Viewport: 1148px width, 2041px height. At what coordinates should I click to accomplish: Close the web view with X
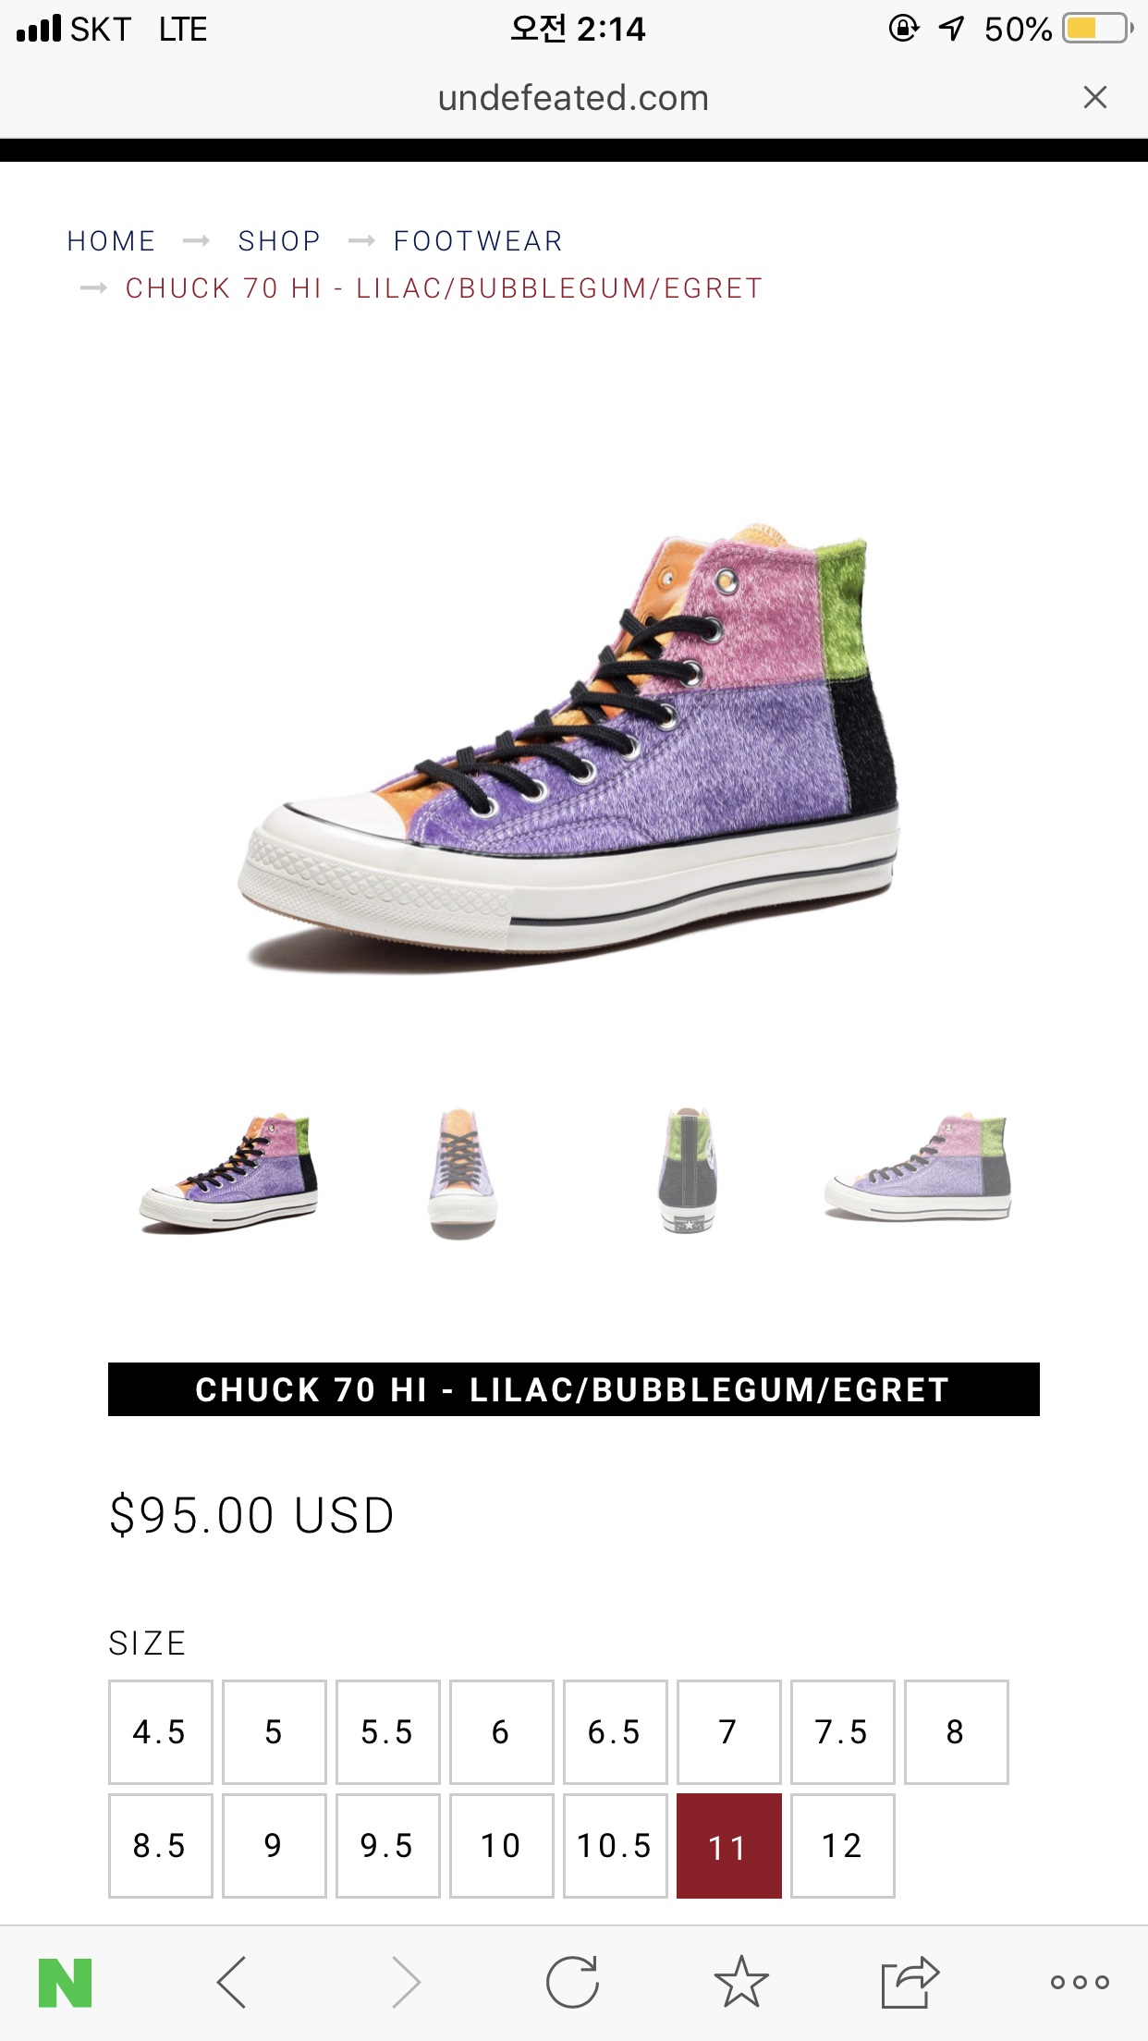(1095, 97)
